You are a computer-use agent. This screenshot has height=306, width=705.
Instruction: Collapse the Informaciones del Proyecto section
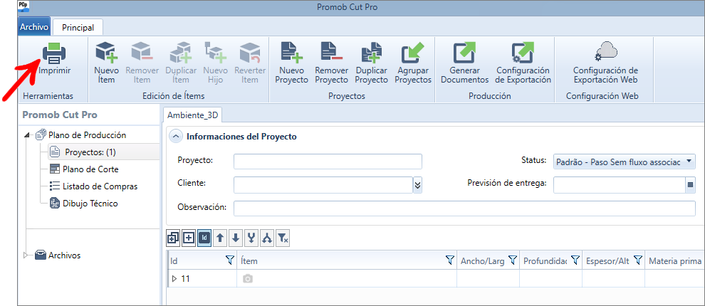click(x=175, y=137)
